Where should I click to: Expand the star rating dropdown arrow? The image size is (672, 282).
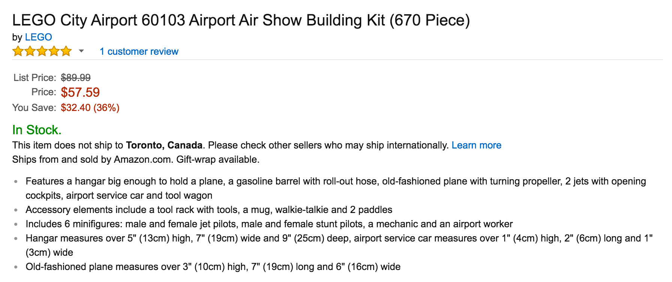click(x=81, y=51)
